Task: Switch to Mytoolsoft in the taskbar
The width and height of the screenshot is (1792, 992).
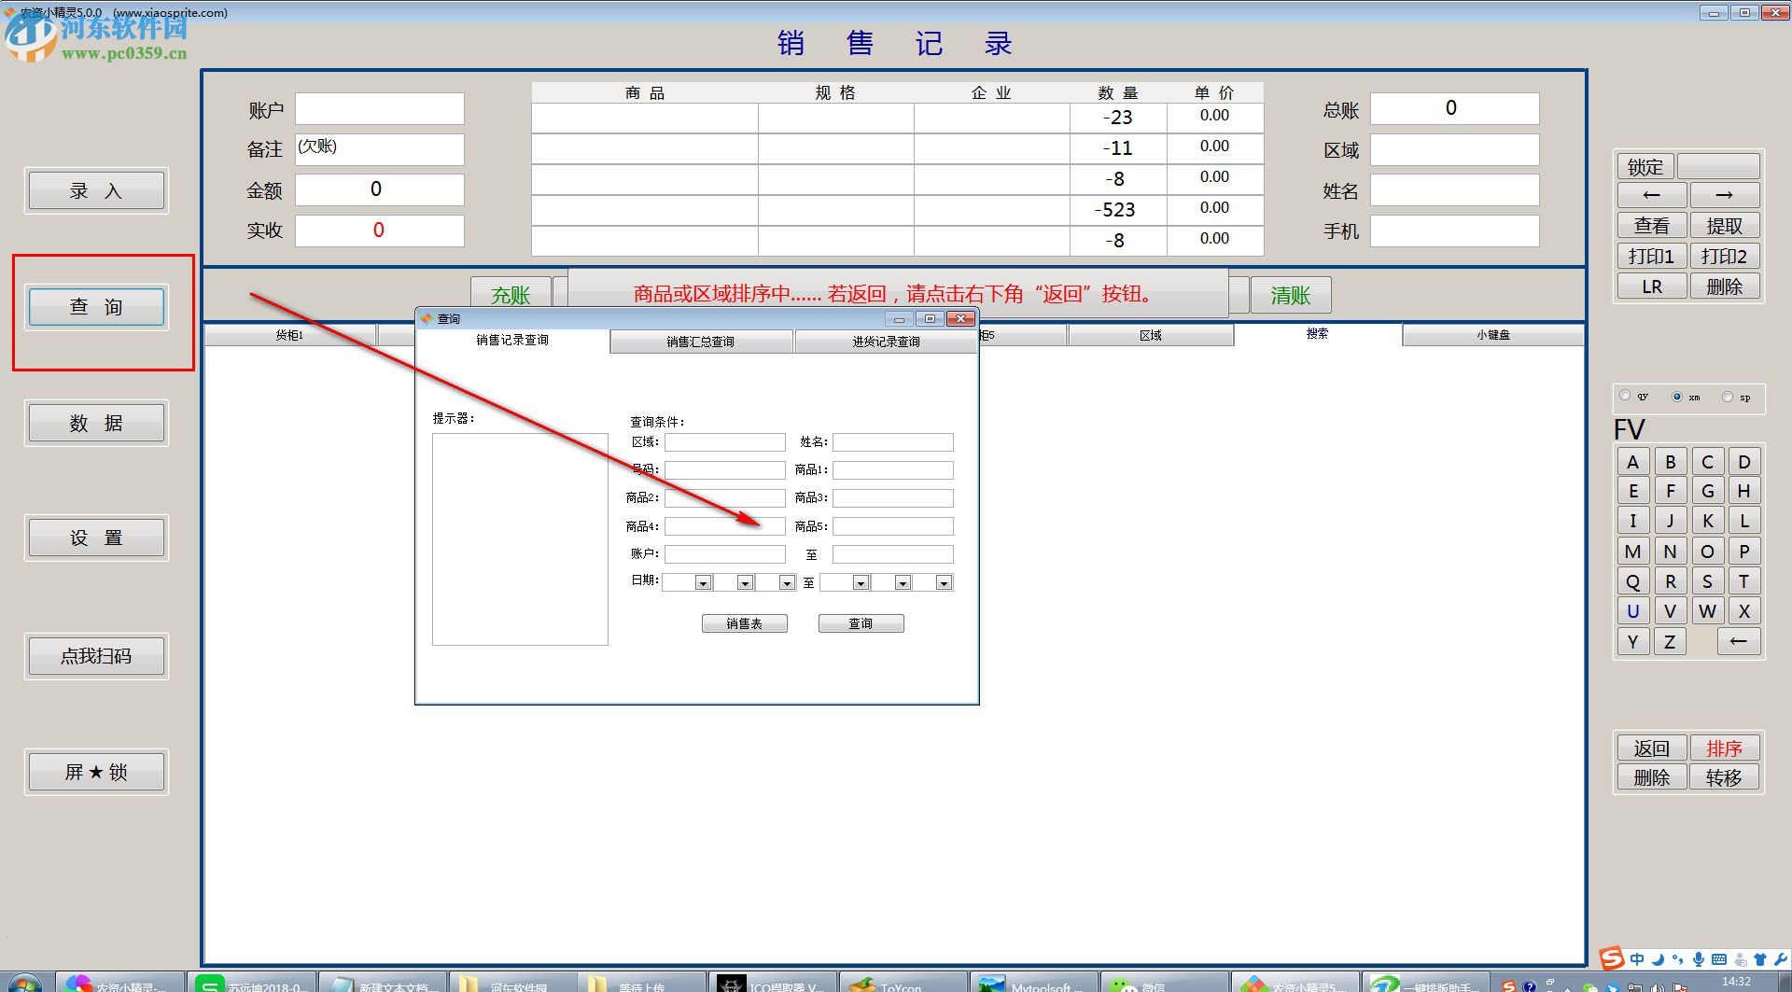Action: [x=1034, y=984]
